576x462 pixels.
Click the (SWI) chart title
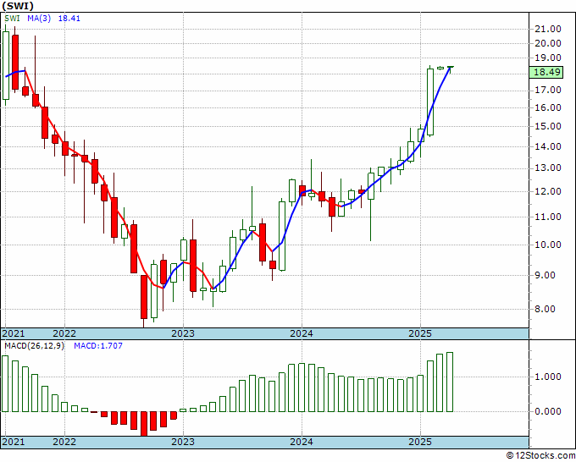18,6
